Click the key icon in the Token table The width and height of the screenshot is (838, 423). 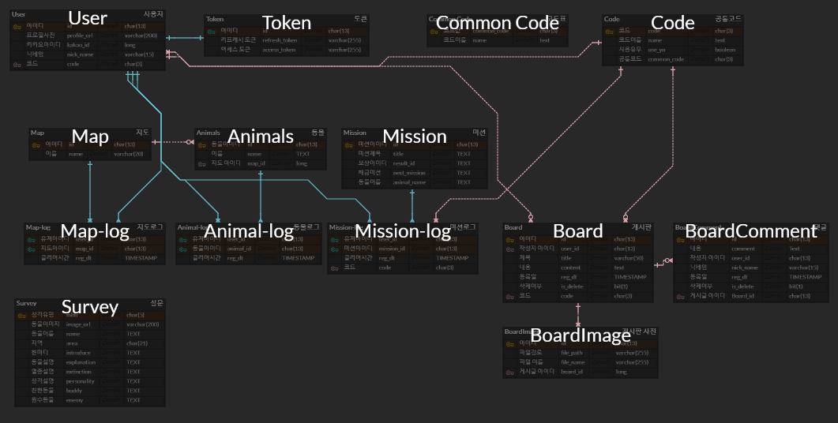[211, 31]
